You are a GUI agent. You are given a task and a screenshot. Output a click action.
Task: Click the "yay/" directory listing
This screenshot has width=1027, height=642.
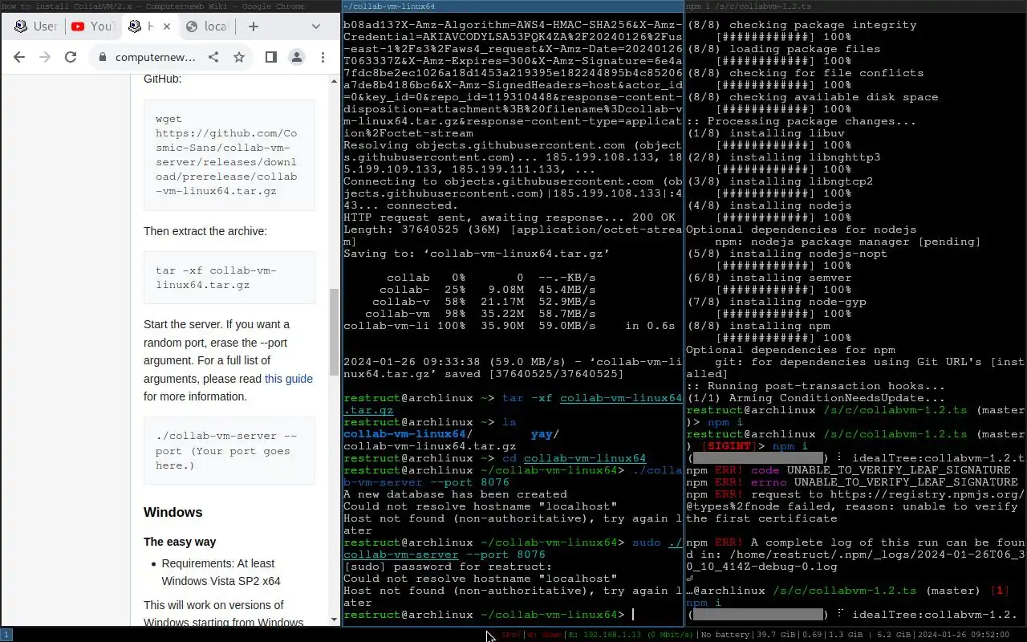click(x=545, y=434)
